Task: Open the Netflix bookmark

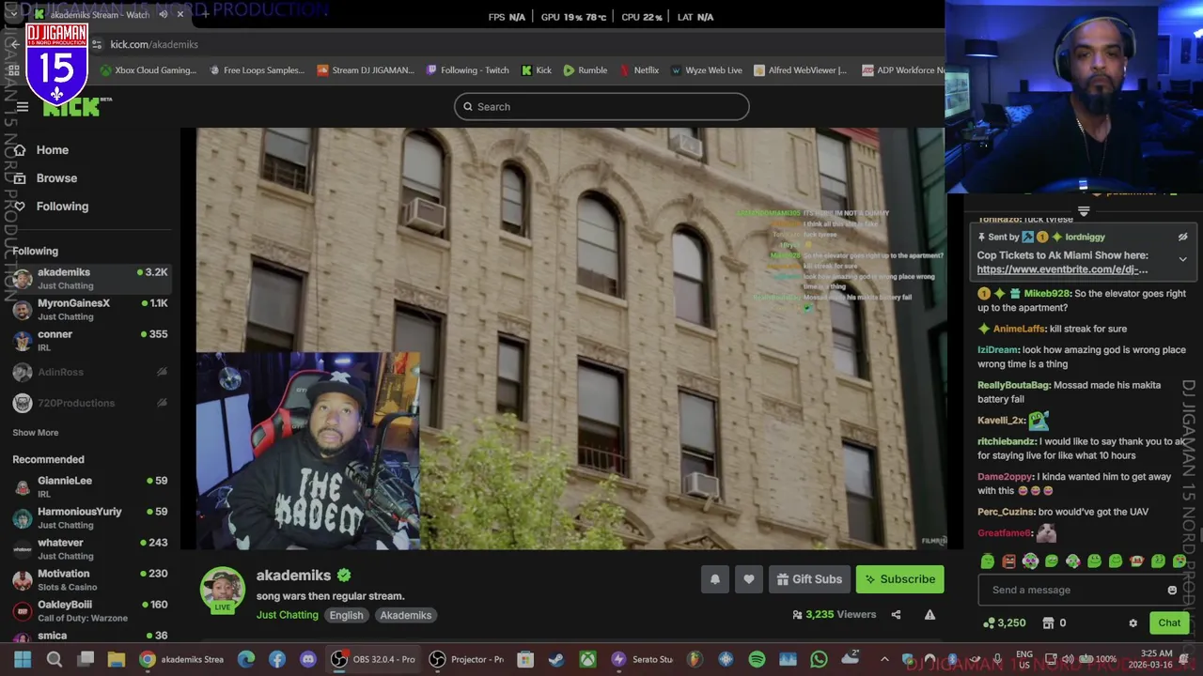Action: click(x=638, y=70)
